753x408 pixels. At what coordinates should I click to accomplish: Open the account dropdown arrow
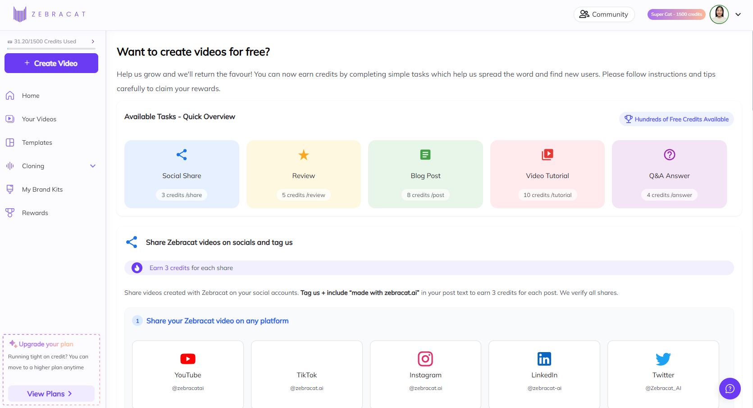coord(738,14)
